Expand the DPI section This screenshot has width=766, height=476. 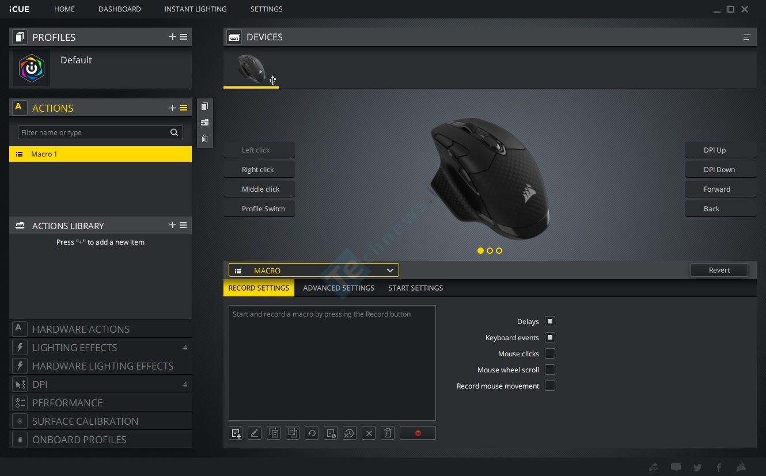click(x=100, y=384)
